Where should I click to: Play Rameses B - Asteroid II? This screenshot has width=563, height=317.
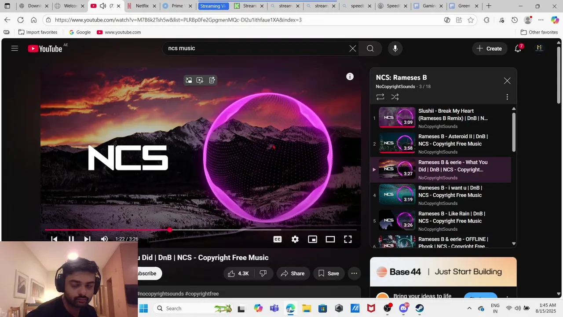(x=441, y=144)
